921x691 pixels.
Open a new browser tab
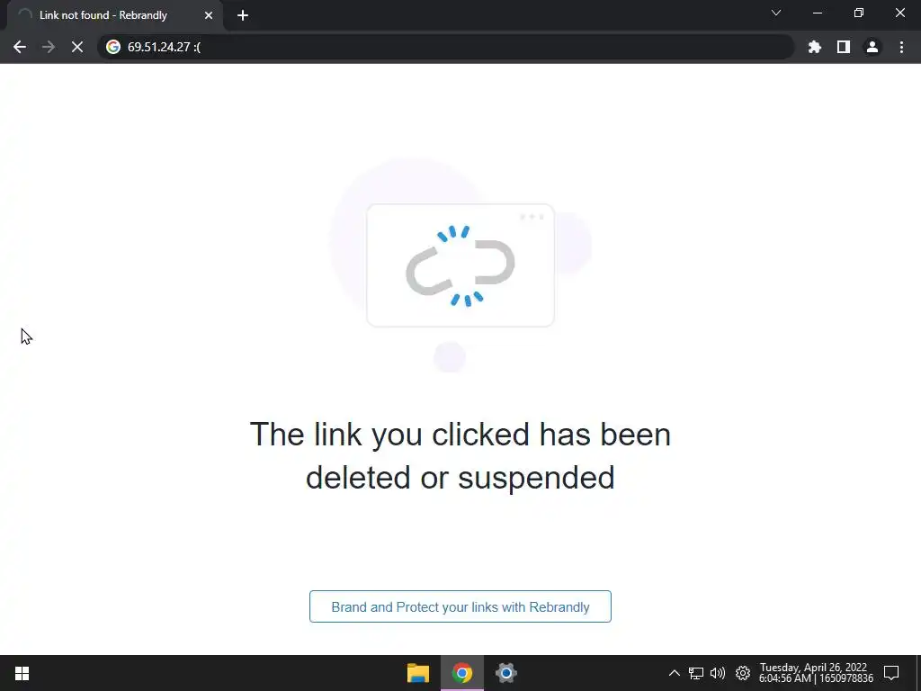coord(243,15)
